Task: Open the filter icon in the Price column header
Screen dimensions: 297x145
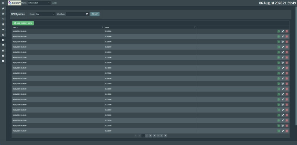Action: [195, 27]
